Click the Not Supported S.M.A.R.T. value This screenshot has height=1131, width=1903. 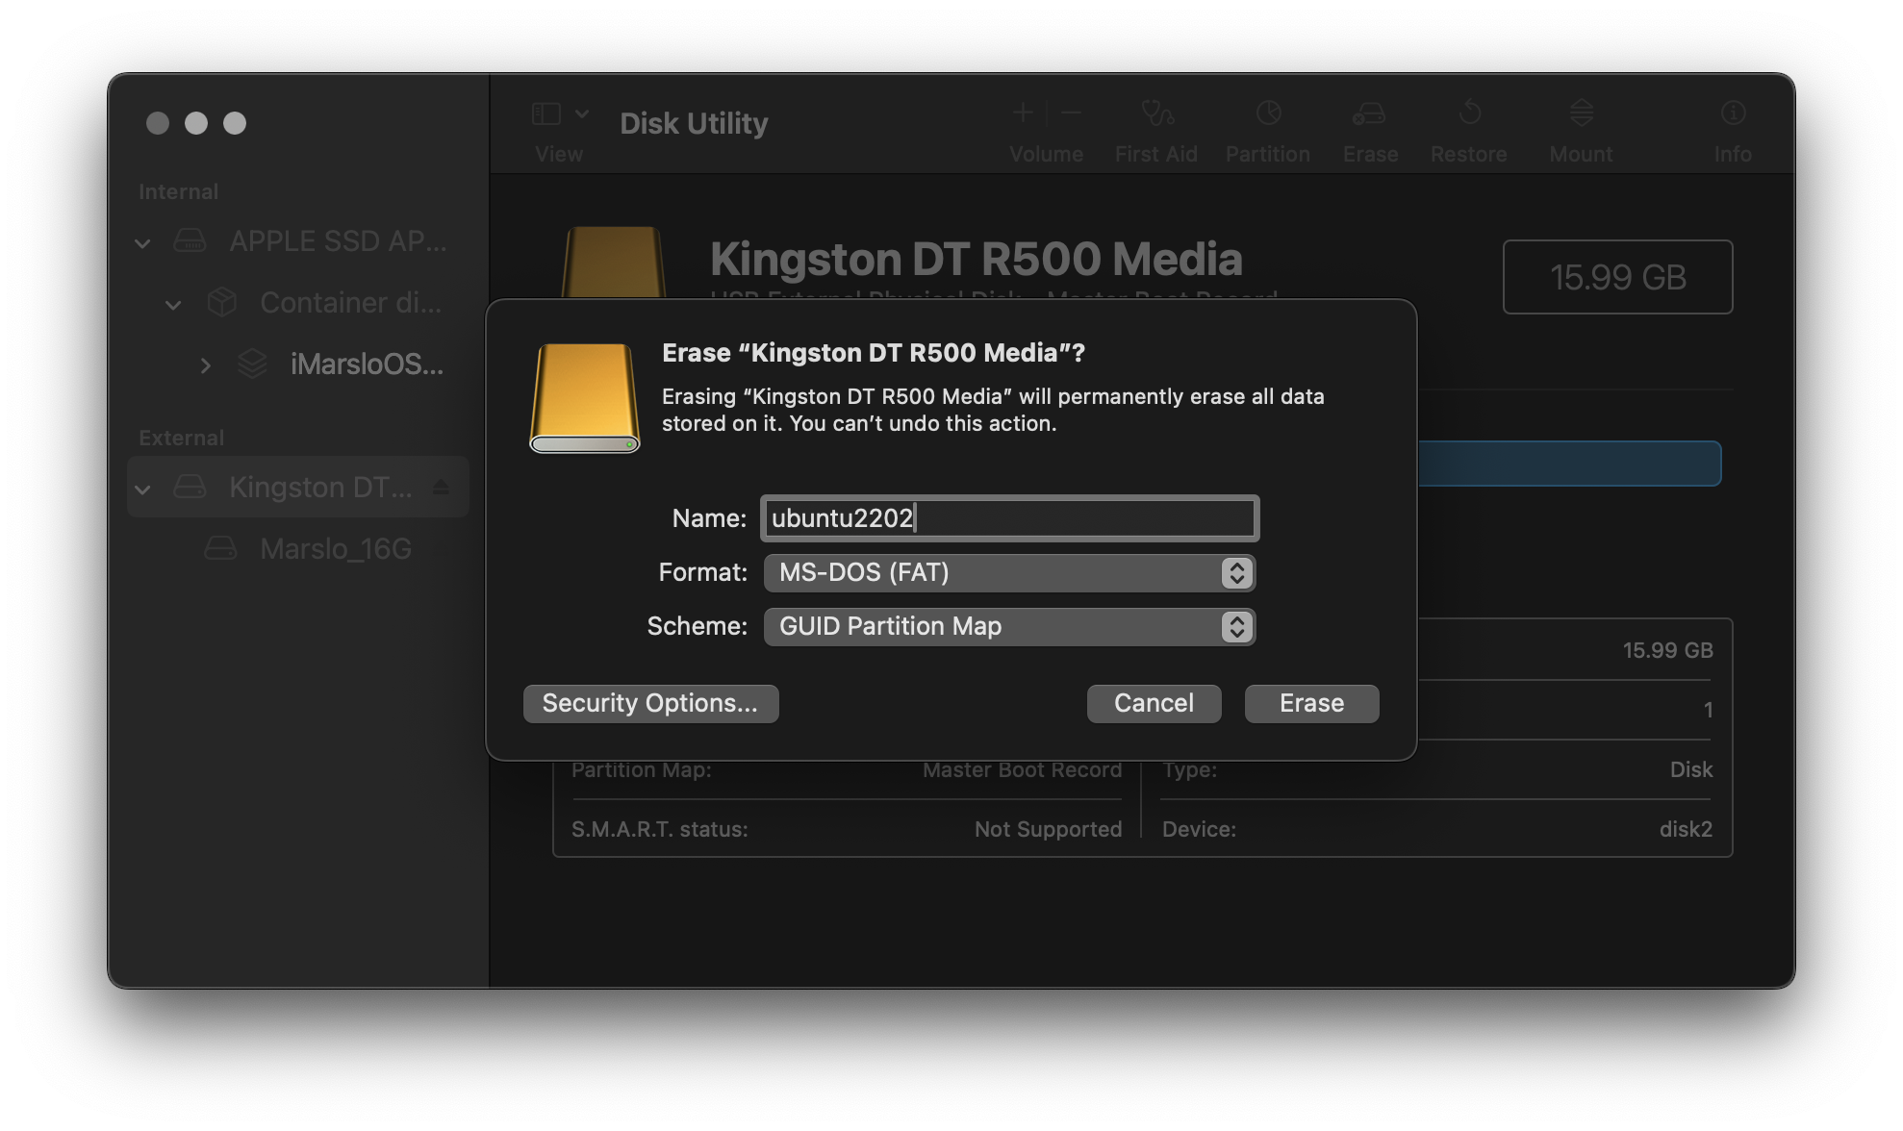[x=1048, y=829]
